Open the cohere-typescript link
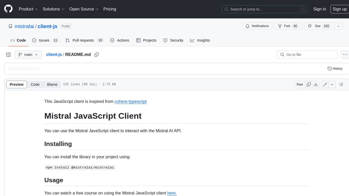Screen dimensions: 349x196 tap(131, 101)
